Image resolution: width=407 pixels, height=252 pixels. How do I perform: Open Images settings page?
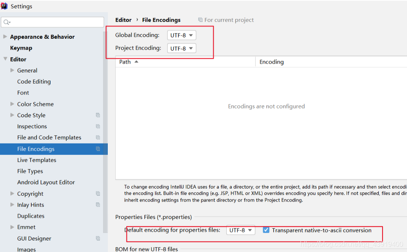(27, 249)
